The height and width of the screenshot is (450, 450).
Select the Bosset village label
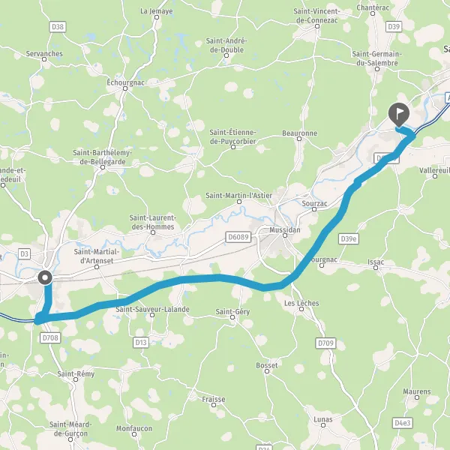(267, 365)
